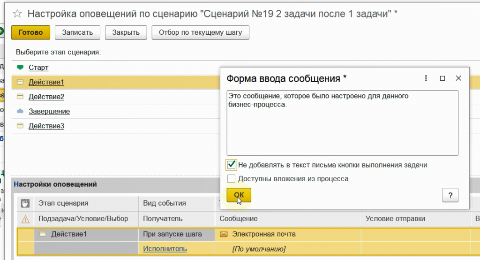The height and width of the screenshot is (260, 480).
Task: Uncheck 'Не добавлять в текст письма кнопки'
Action: (231, 165)
